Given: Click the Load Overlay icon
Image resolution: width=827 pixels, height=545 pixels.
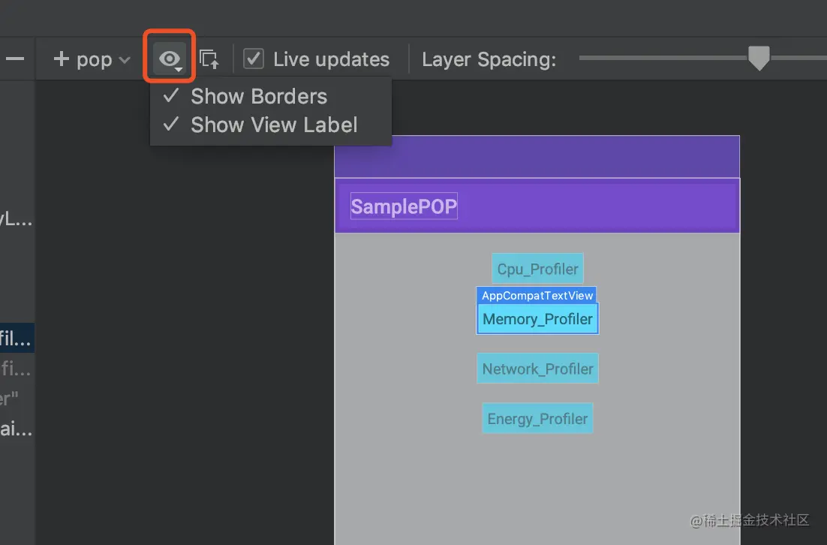Looking at the screenshot, I should 209,59.
